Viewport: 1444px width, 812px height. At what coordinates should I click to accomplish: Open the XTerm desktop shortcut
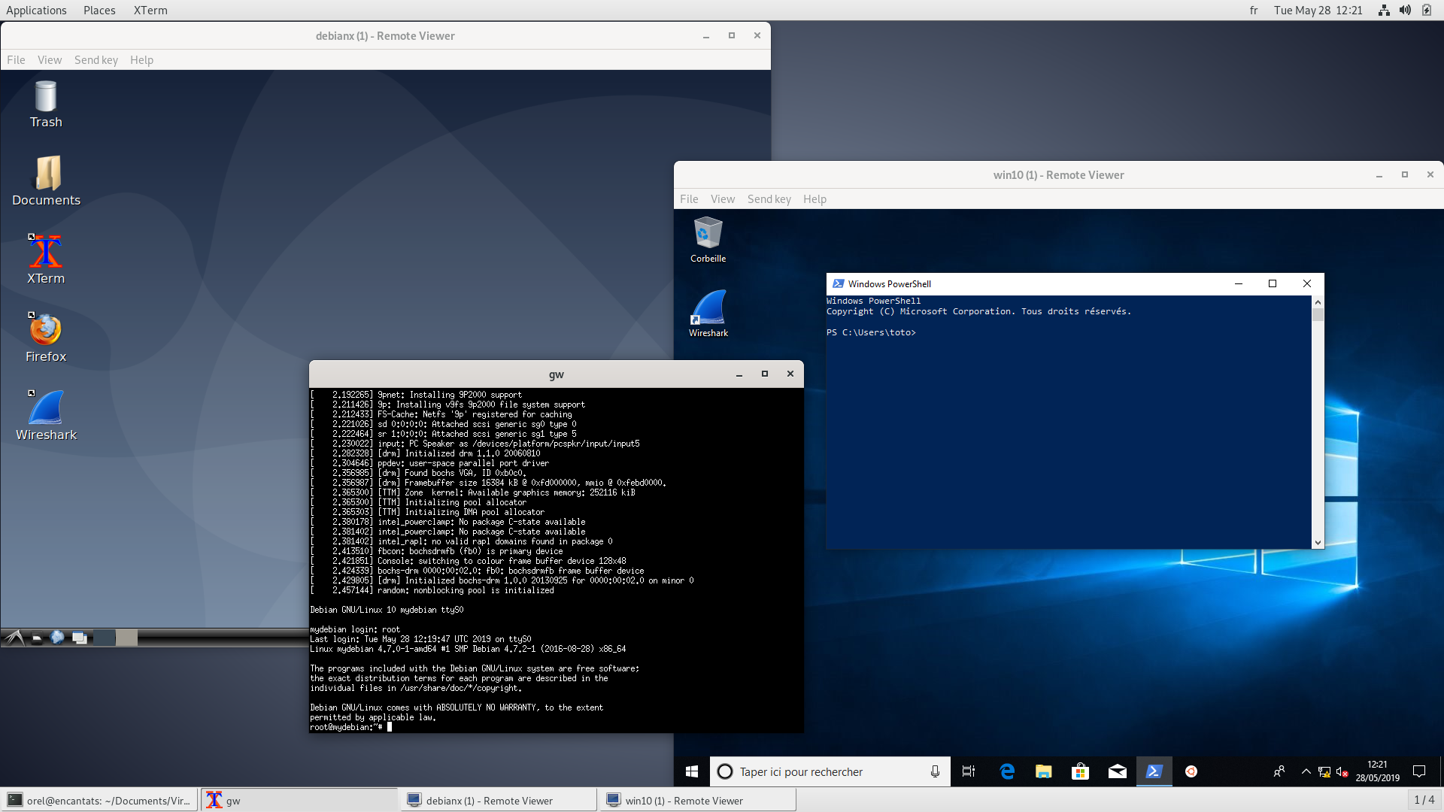(x=46, y=252)
